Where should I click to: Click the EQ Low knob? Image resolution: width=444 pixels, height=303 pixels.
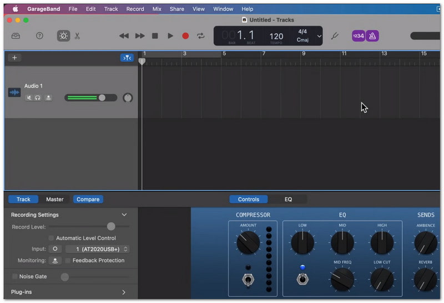pos(302,243)
